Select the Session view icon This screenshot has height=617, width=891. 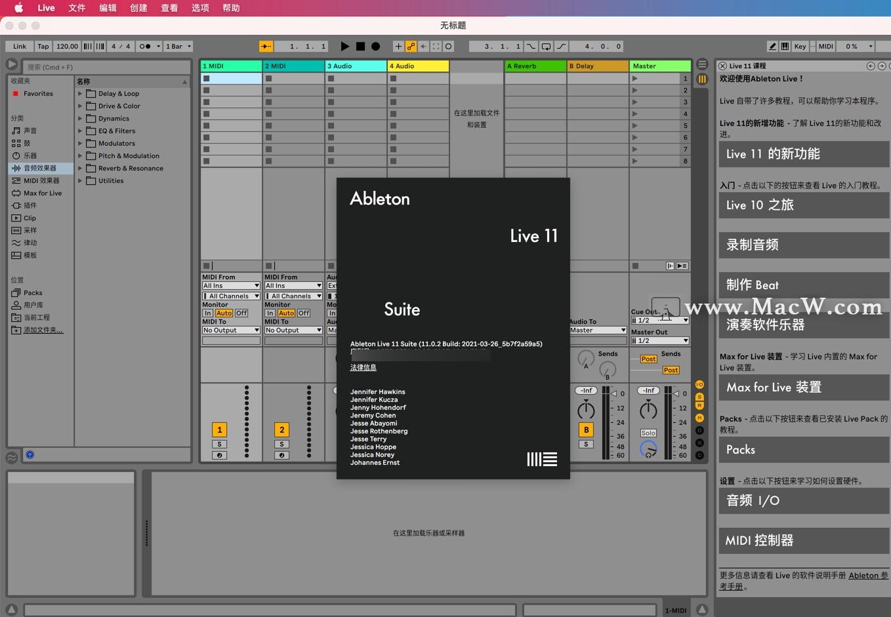point(702,79)
